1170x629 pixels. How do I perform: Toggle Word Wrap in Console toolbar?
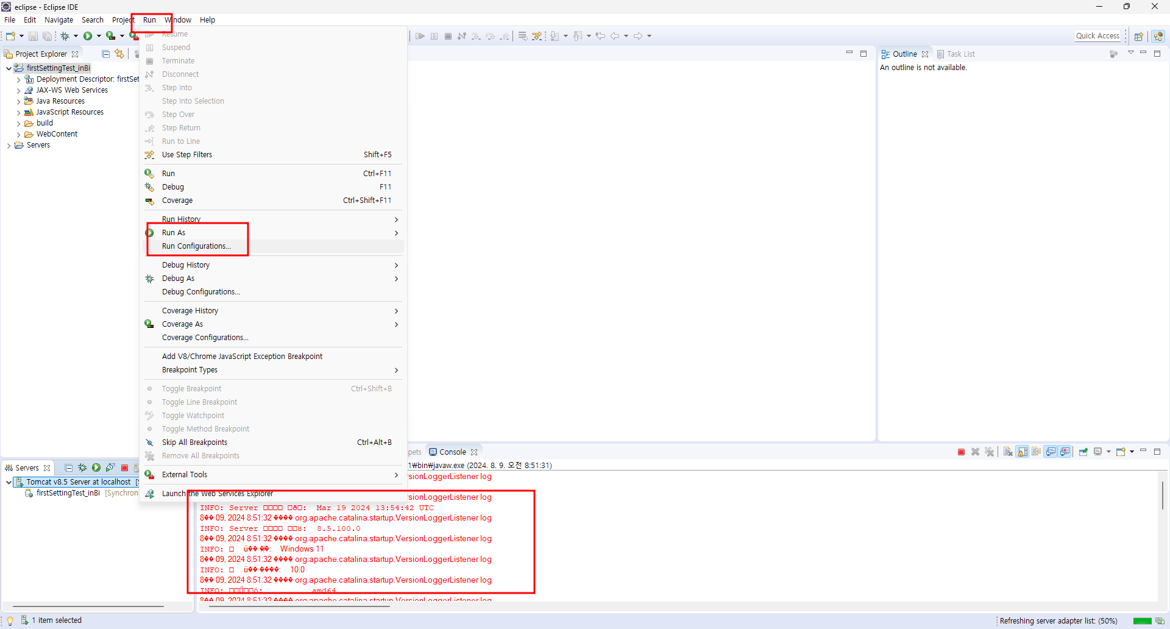tap(1037, 452)
